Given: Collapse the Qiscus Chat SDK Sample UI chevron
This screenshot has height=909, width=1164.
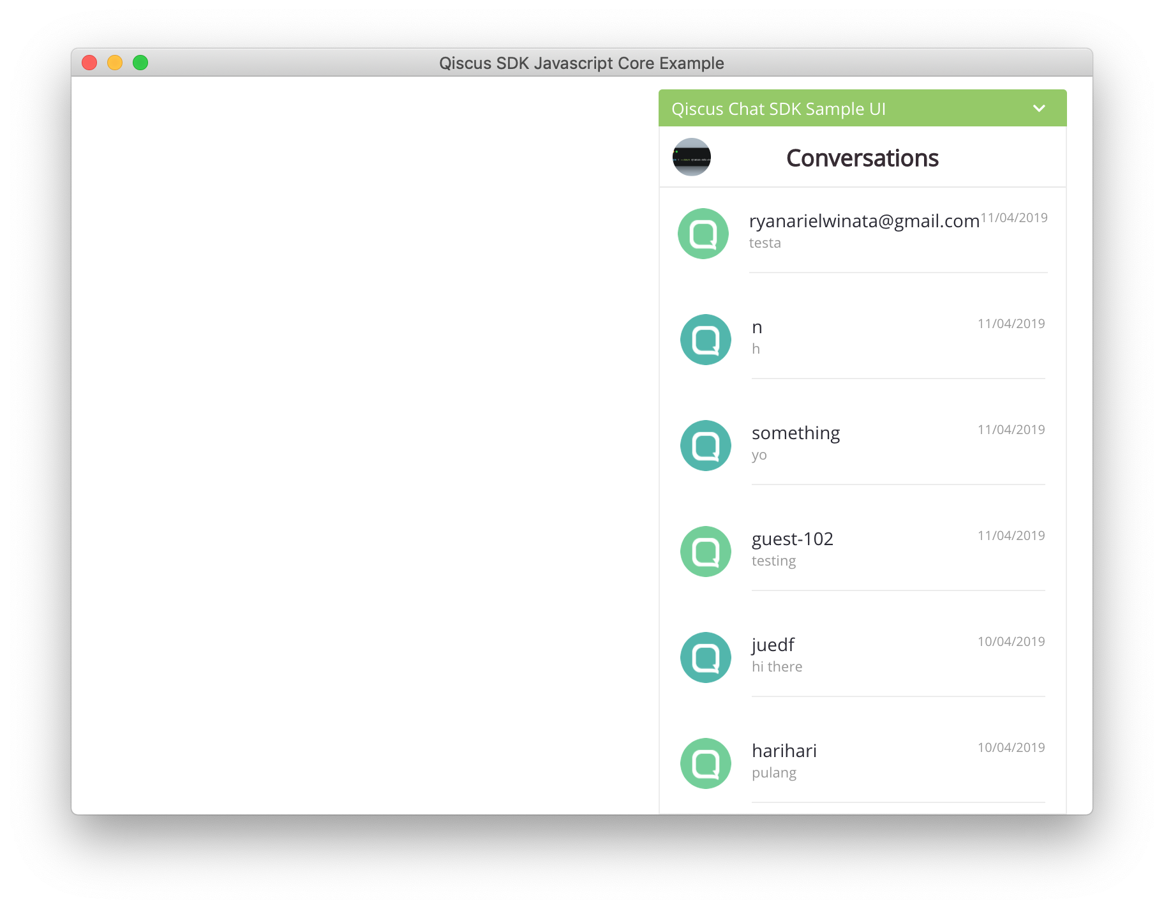Looking at the screenshot, I should pos(1039,109).
